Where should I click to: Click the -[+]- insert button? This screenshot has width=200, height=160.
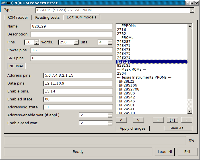click(172, 120)
